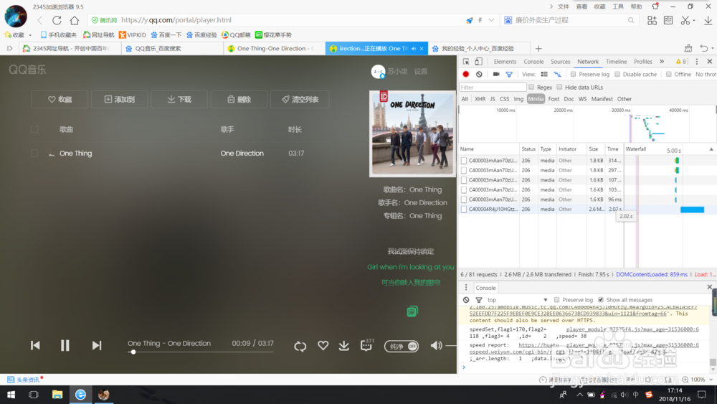
Task: Click the Download button above song list
Action: click(179, 99)
